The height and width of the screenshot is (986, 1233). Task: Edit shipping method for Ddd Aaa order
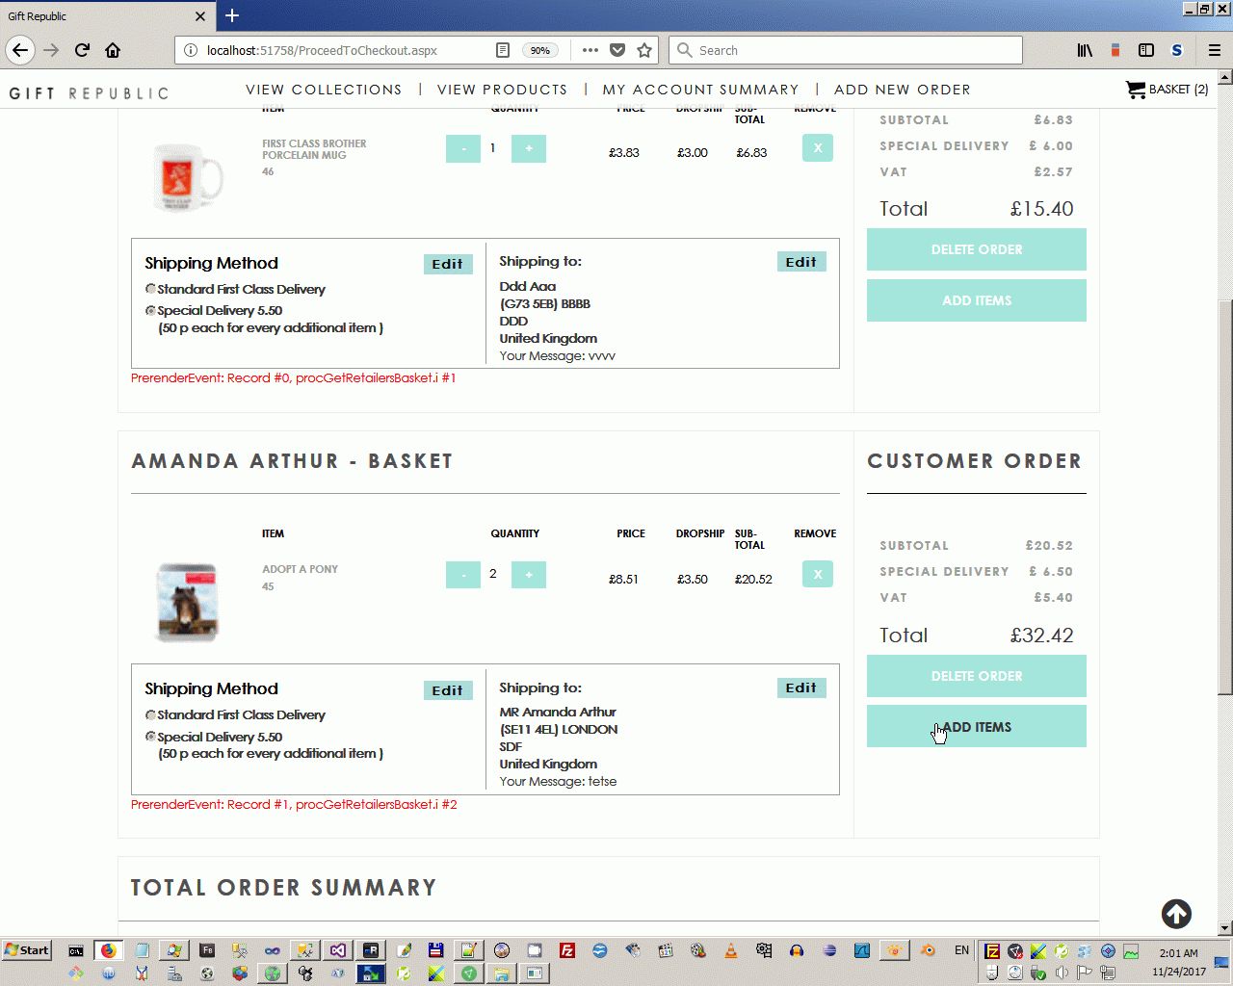448,264
